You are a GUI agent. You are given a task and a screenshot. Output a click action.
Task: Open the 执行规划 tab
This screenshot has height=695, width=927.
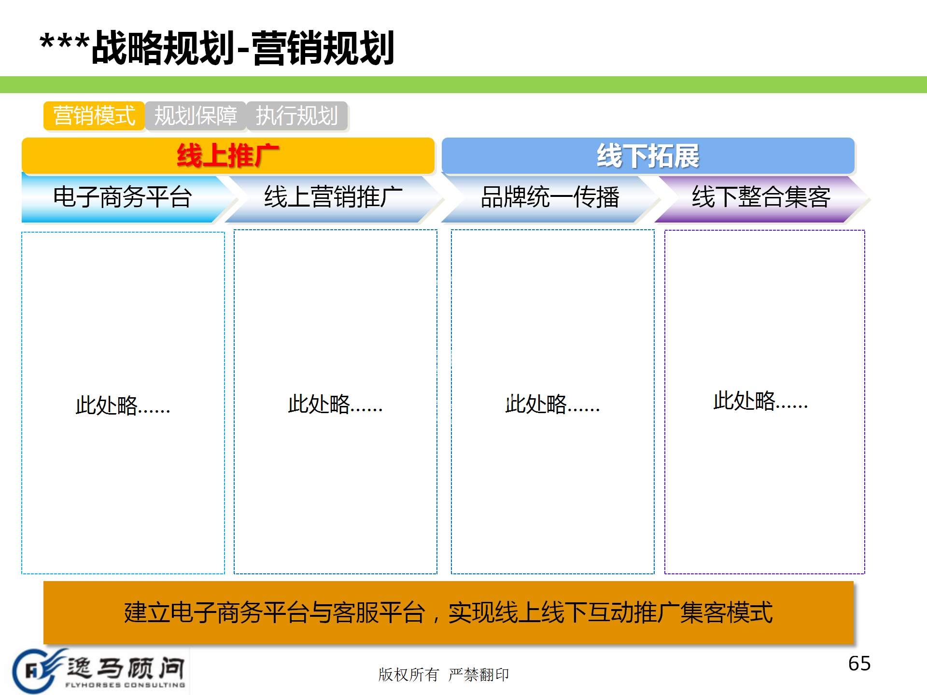pos(296,116)
